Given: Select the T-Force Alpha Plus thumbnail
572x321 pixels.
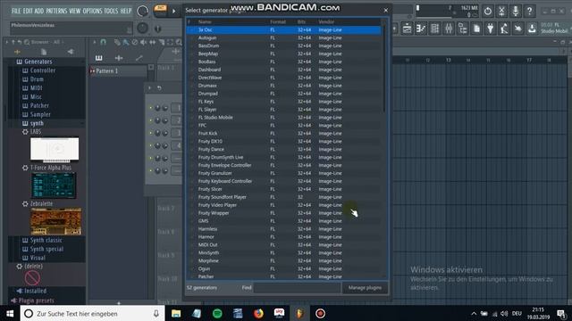Looking at the screenshot, I should pyautogui.click(x=54, y=185).
